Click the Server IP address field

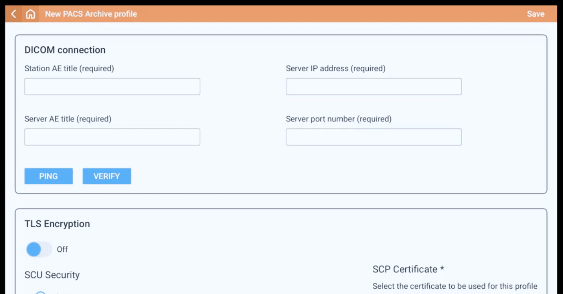pyautogui.click(x=373, y=86)
